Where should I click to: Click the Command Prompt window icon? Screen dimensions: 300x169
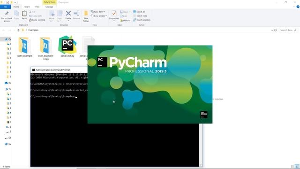[x=33, y=70]
